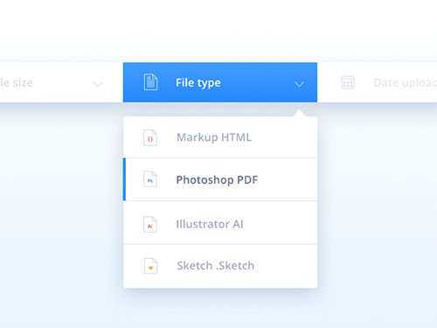Open the Date upload filter

(405, 83)
